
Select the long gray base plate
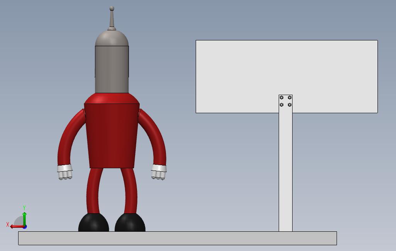pyautogui.click(x=177, y=238)
